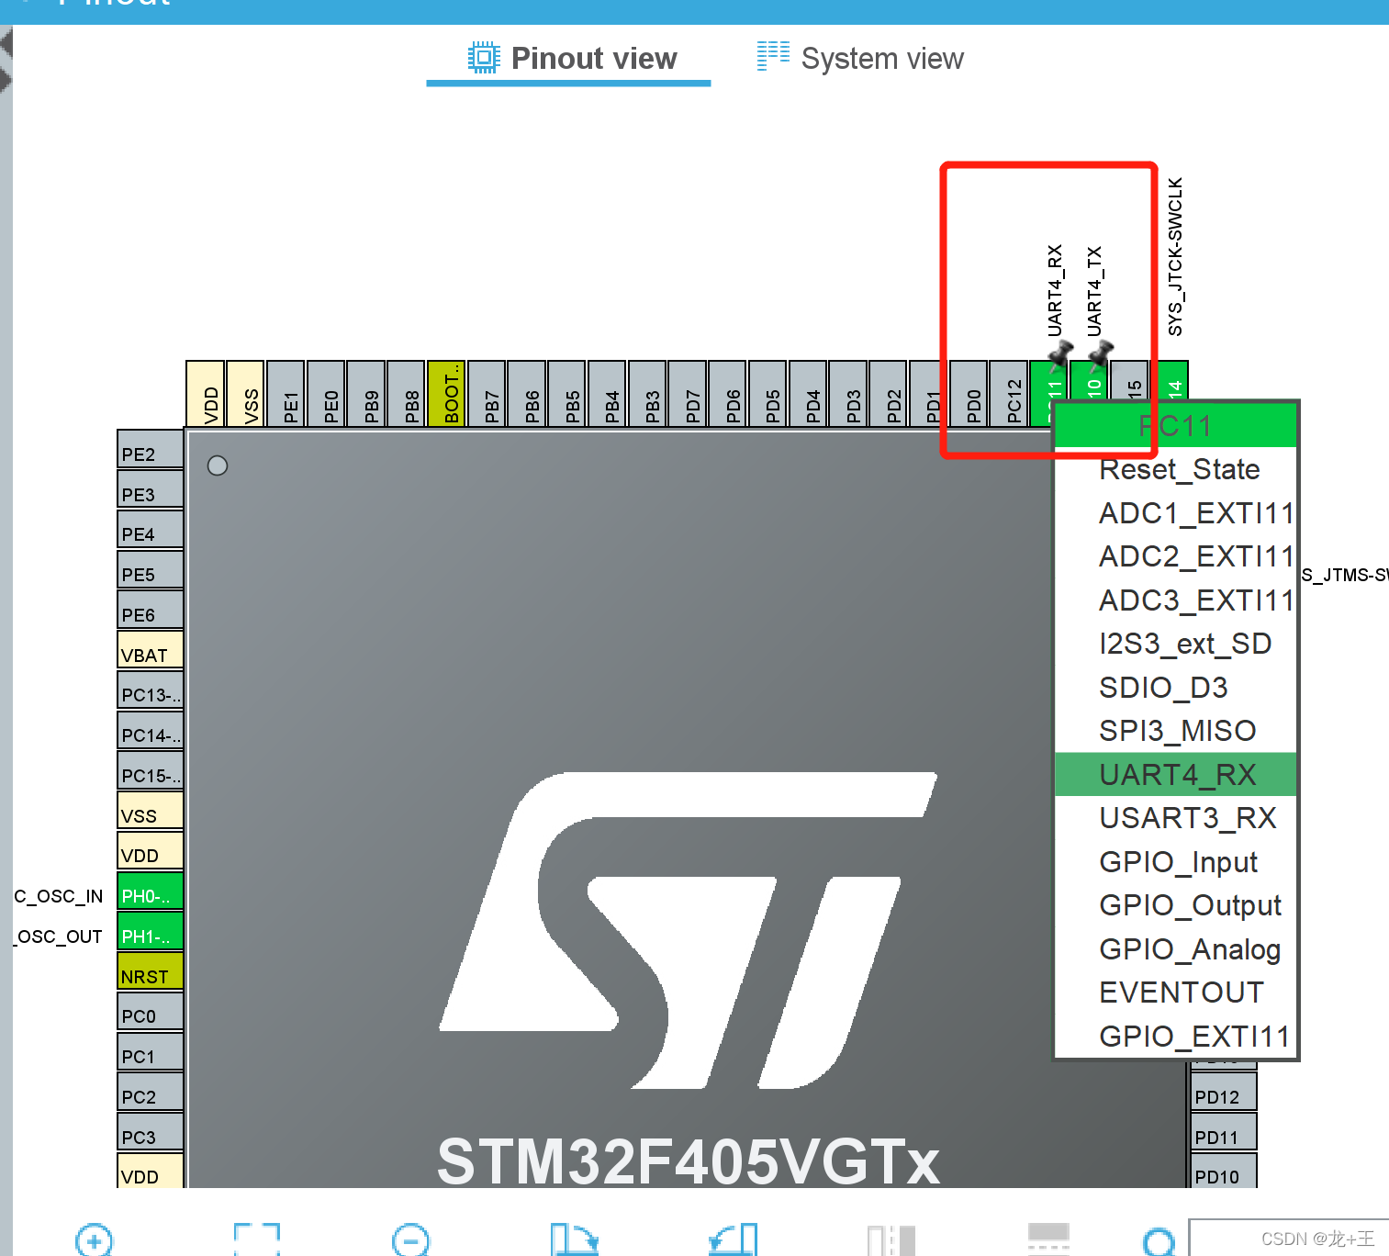Switch to the System view tab
The width and height of the screenshot is (1389, 1256).
[x=860, y=58]
